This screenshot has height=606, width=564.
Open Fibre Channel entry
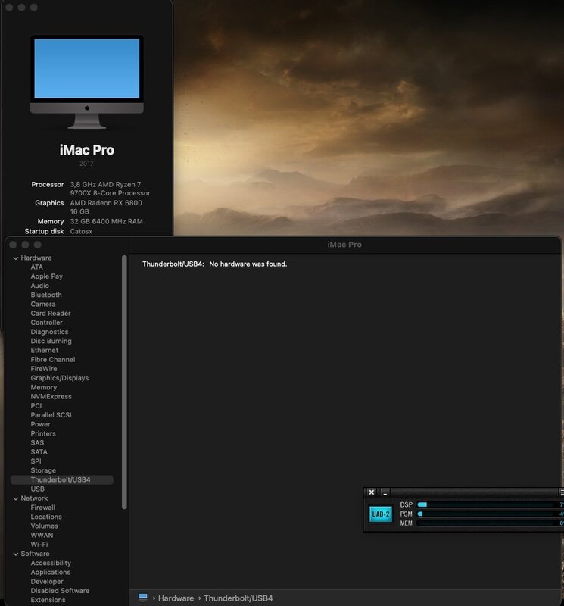point(53,360)
